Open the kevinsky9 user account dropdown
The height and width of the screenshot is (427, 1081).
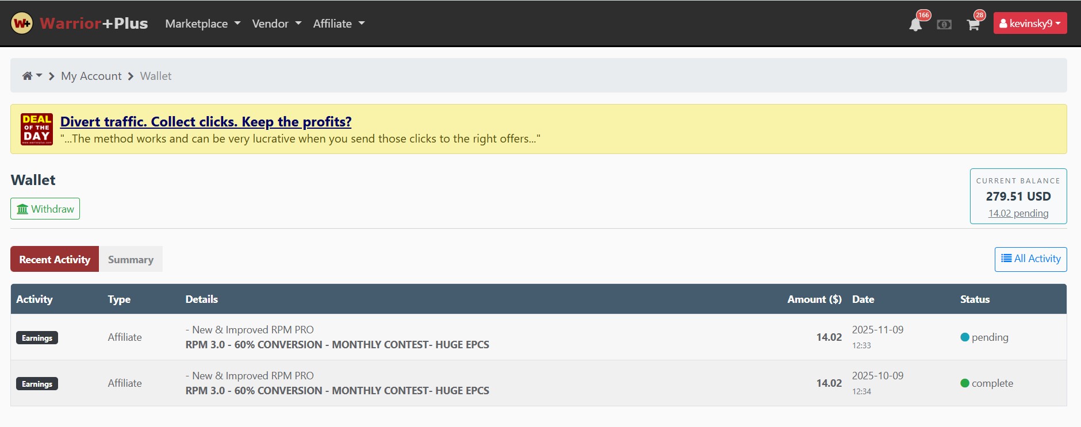click(1030, 24)
